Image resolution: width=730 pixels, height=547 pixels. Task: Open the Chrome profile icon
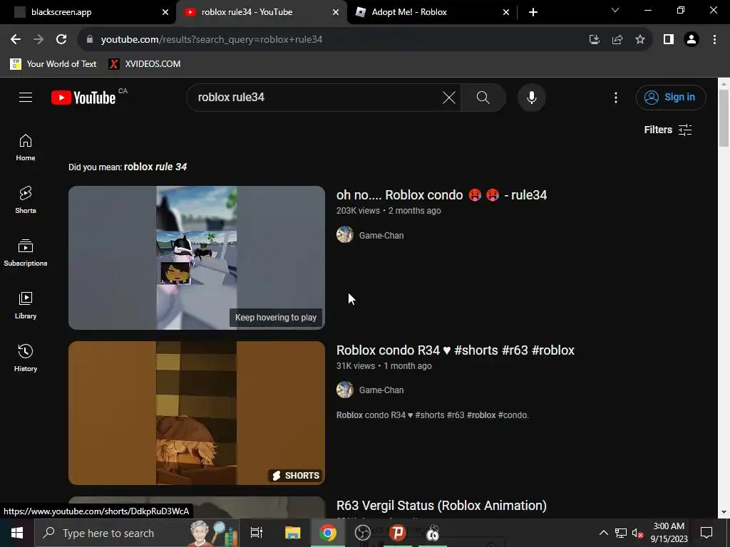[x=692, y=40]
